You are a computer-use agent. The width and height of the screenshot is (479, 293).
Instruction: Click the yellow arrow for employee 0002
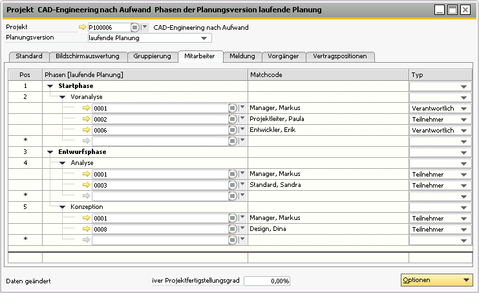(86, 119)
